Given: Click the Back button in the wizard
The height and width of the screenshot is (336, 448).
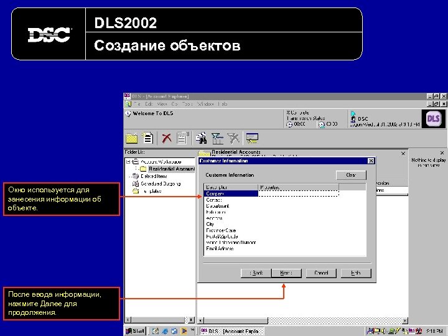Looking at the screenshot, I should click(x=256, y=273).
